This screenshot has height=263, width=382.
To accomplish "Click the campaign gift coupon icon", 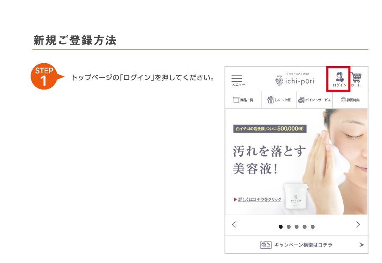I will (266, 245).
